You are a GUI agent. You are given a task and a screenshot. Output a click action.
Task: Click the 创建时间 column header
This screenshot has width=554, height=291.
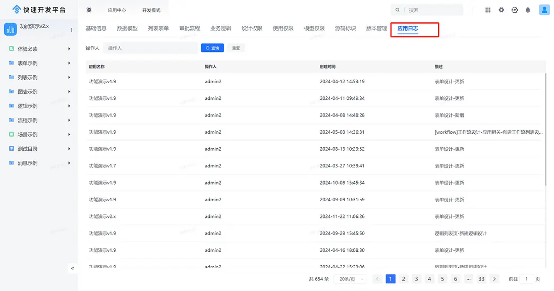pos(327,67)
